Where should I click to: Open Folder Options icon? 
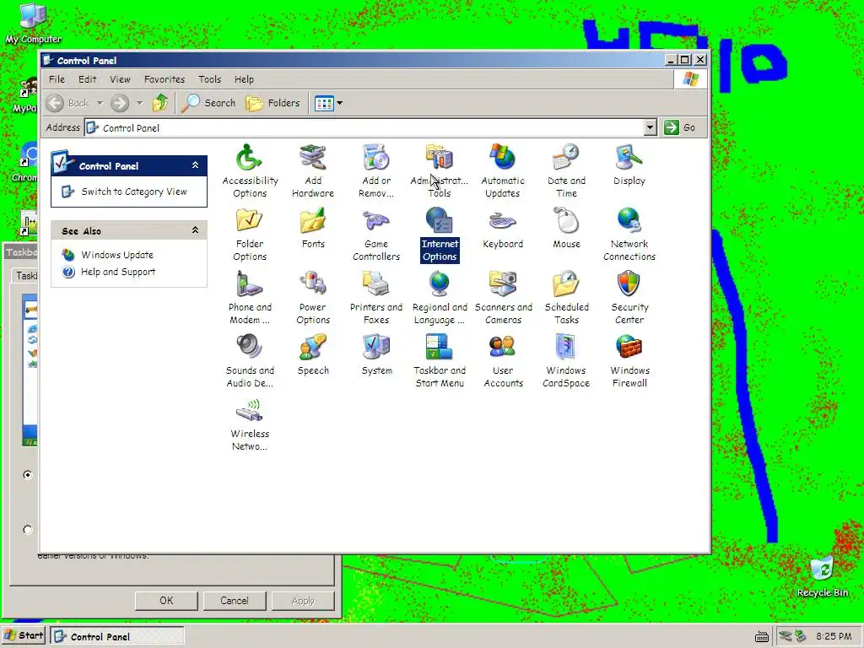[250, 235]
